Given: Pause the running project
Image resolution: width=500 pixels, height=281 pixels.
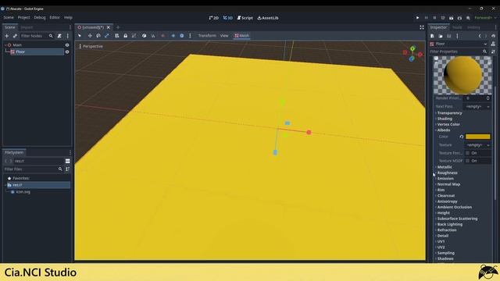Looking at the screenshot, I should pyautogui.click(x=426, y=18).
